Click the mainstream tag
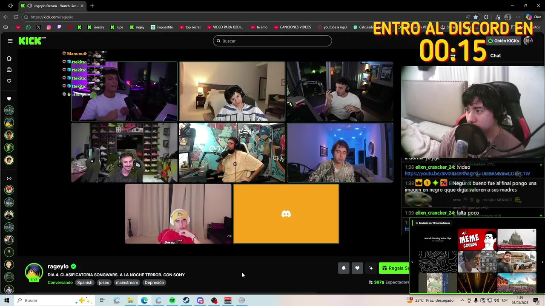This screenshot has height=306, width=545. click(127, 283)
